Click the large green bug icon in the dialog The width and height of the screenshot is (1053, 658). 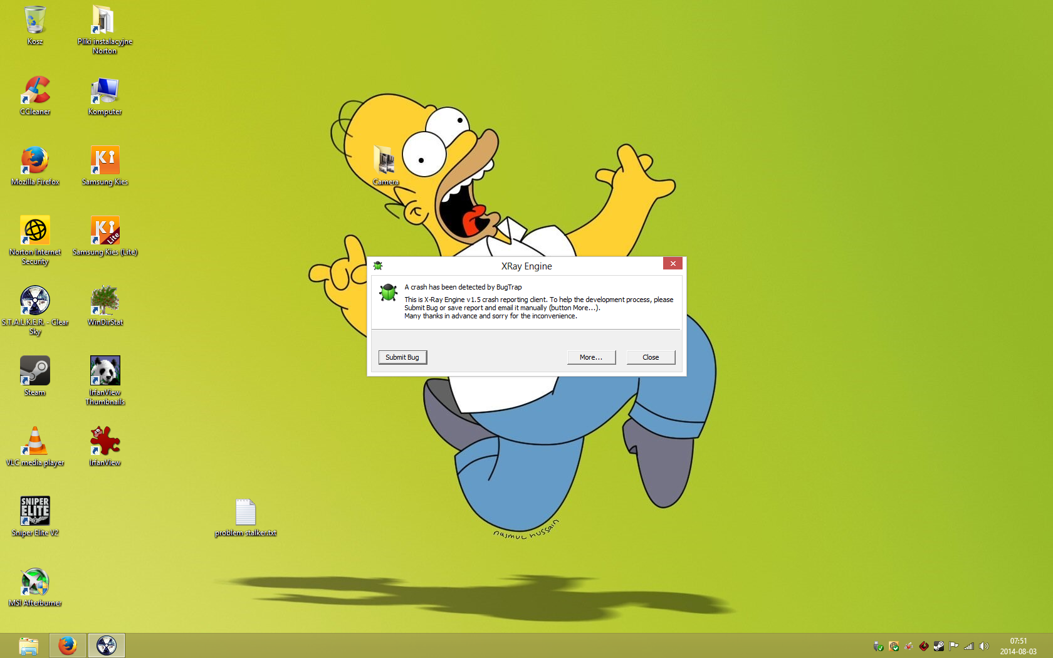pos(389,292)
